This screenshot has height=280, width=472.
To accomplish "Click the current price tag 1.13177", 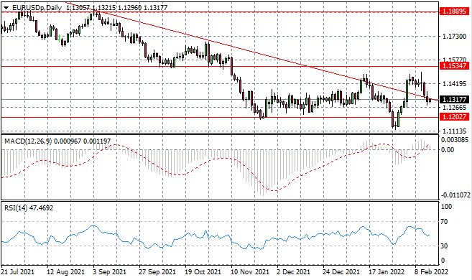I will [x=455, y=99].
